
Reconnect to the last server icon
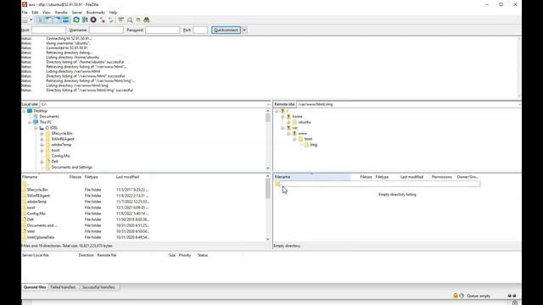click(111, 20)
